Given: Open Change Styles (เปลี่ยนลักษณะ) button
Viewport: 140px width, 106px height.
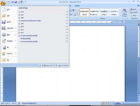Looking at the screenshot, I should [x=125, y=12].
